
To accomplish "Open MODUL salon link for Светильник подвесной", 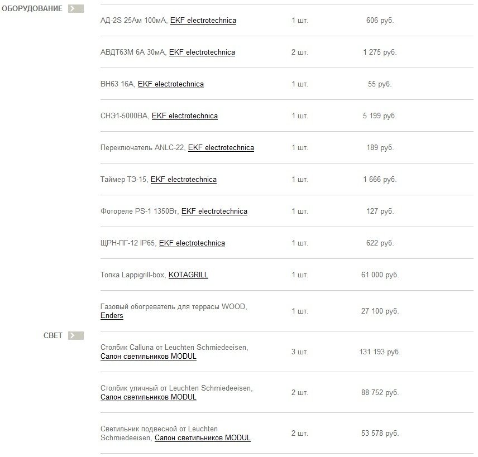I will 202,438.
